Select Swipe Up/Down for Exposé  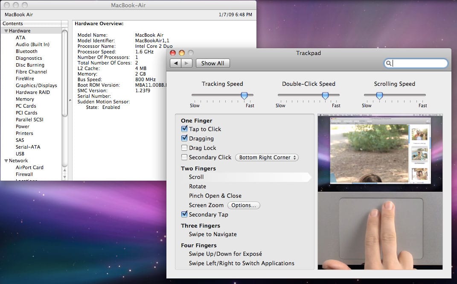pyautogui.click(x=225, y=254)
